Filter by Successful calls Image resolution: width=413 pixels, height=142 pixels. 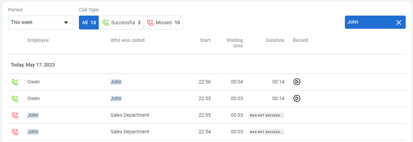[121, 23]
